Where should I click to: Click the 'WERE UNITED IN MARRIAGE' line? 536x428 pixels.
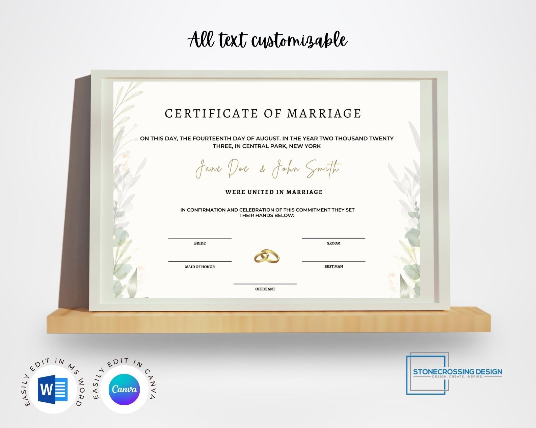click(274, 192)
